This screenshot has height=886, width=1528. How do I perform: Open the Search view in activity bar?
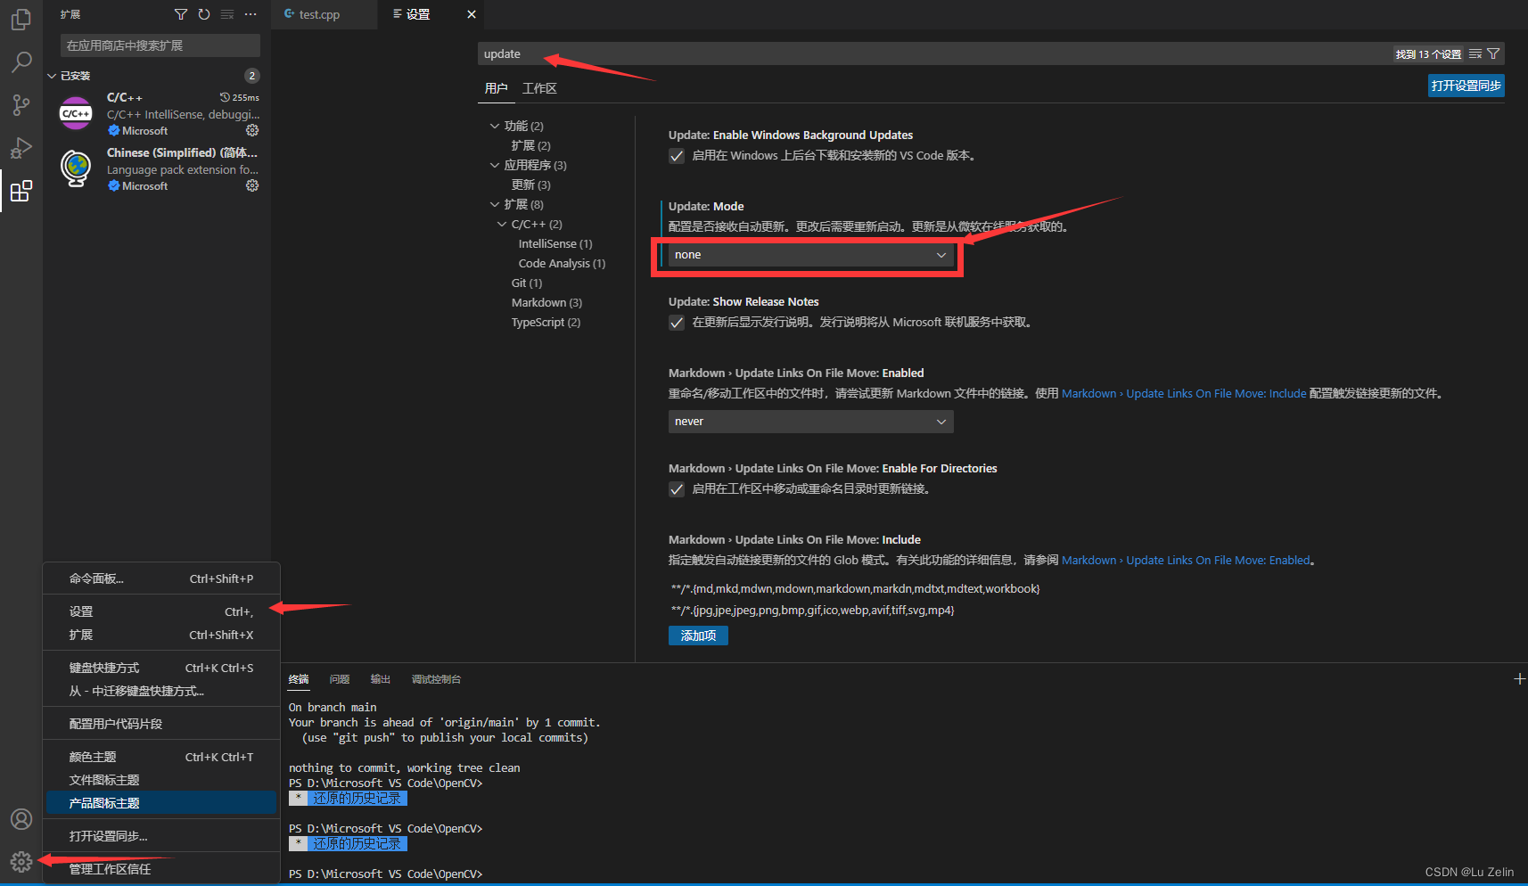pyautogui.click(x=21, y=62)
